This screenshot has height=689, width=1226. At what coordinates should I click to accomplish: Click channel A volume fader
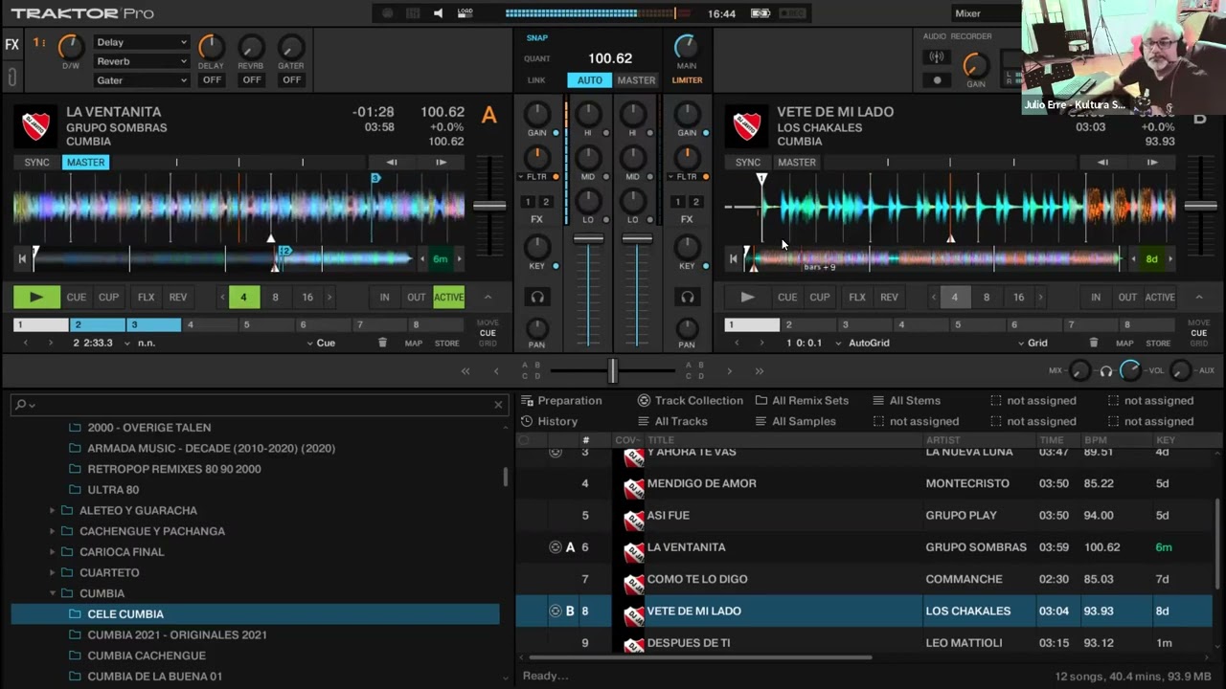[x=588, y=239]
